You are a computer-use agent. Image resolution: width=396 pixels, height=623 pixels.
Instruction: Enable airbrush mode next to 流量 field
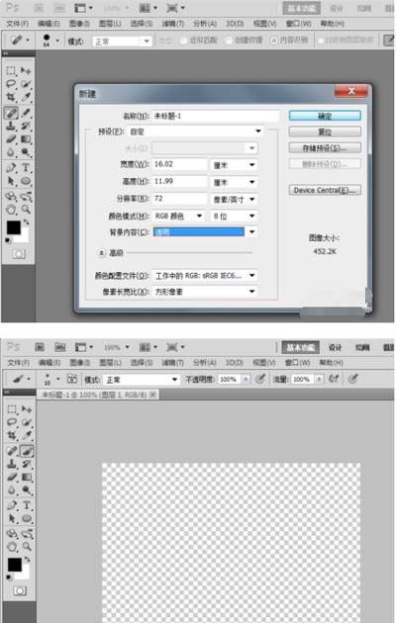334,379
